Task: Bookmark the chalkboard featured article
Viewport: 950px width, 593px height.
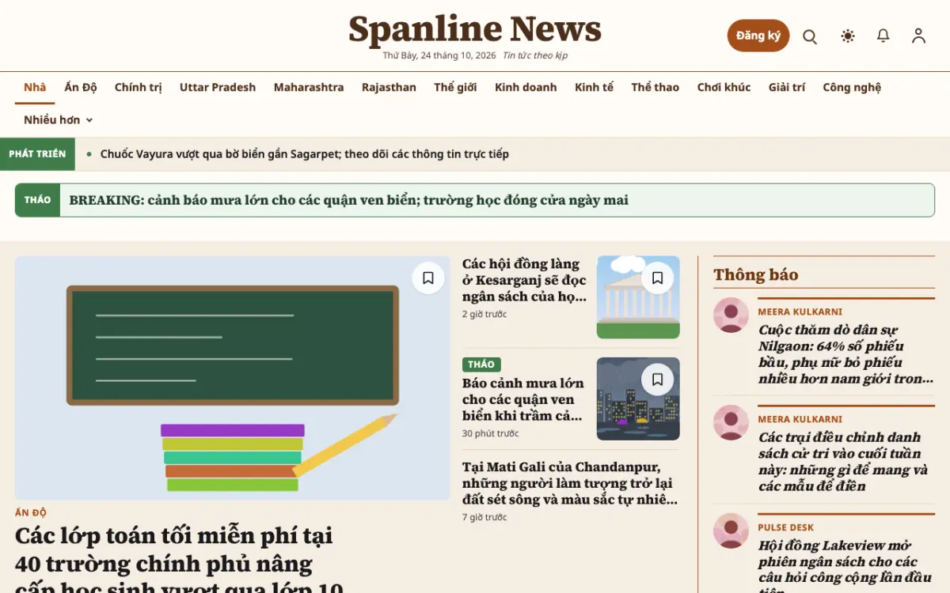Action: [x=428, y=278]
